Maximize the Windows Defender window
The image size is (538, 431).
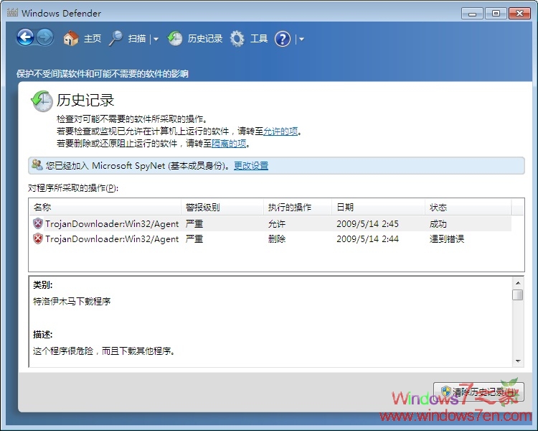point(496,14)
